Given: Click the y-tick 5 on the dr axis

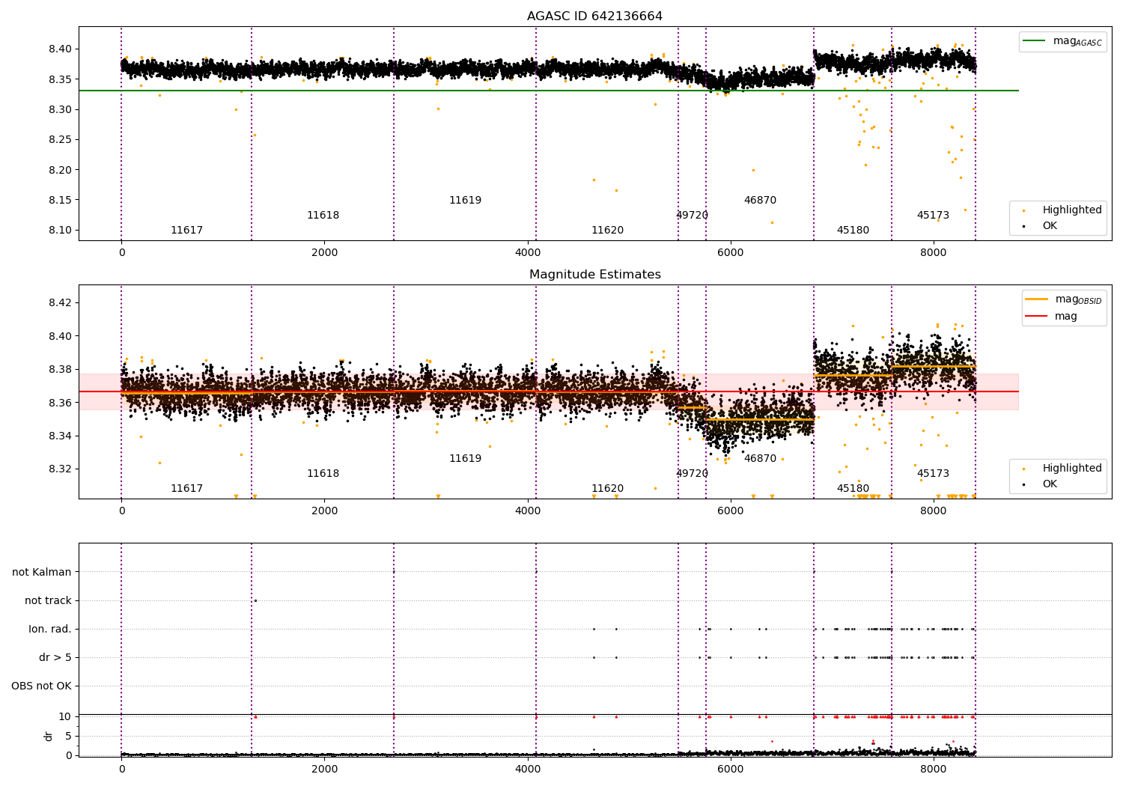Looking at the screenshot, I should tap(68, 737).
